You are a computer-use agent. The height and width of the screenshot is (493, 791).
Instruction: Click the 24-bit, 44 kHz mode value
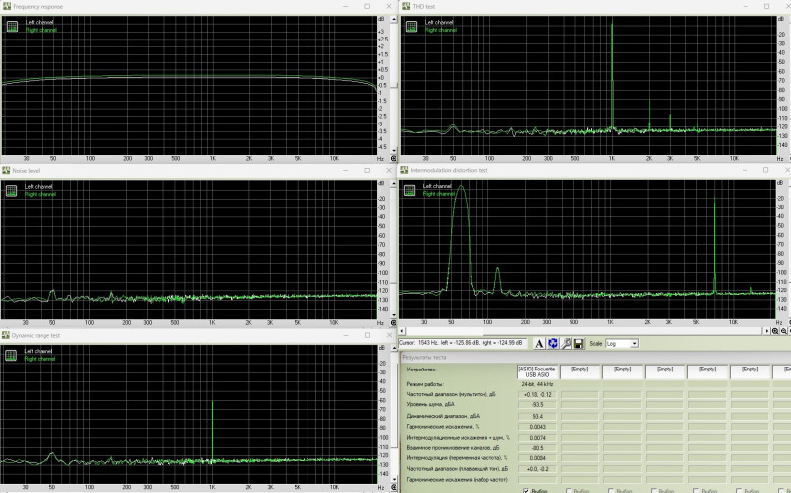pos(537,384)
